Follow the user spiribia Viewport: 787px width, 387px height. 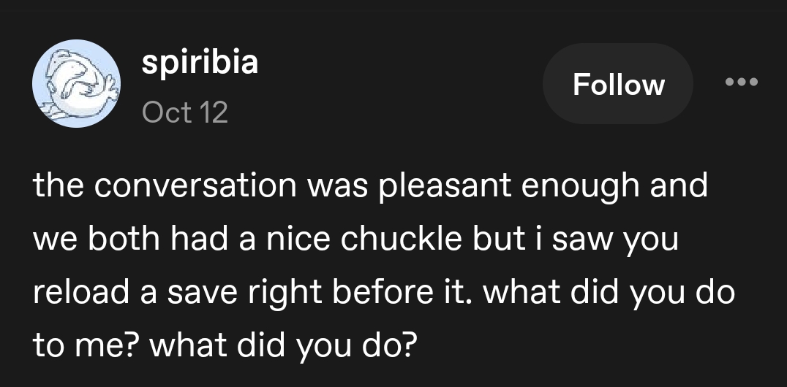tap(618, 83)
